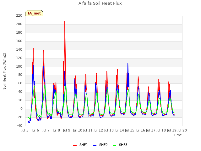Click the Jul 15 x-axis tick label
This screenshot has height=151, width=201.
[129, 130]
